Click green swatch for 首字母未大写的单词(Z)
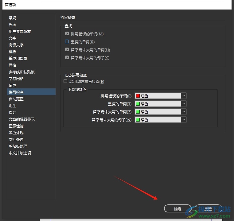This screenshot has height=221, width=234. [138, 112]
